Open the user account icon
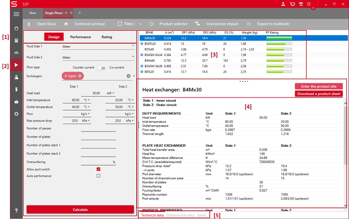Screen dimensions: 349x219 283,4
